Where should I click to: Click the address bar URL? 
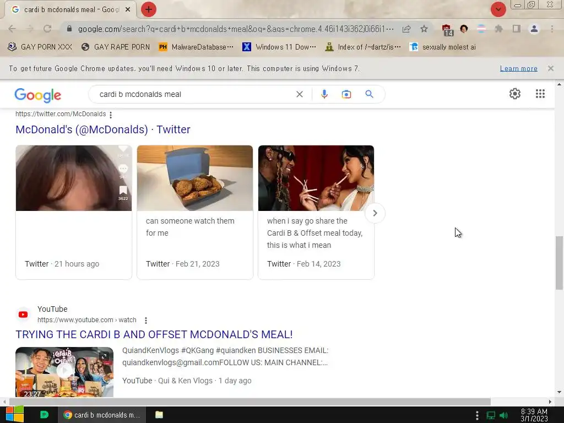point(236,29)
